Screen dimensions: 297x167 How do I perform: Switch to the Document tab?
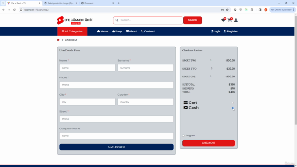point(97,3)
